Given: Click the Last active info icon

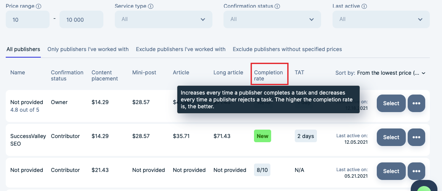Looking at the screenshot, I should (364, 6).
